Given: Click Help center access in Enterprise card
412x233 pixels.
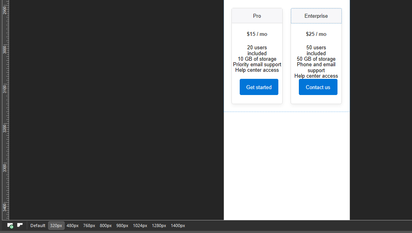Looking at the screenshot, I should tap(316, 76).
